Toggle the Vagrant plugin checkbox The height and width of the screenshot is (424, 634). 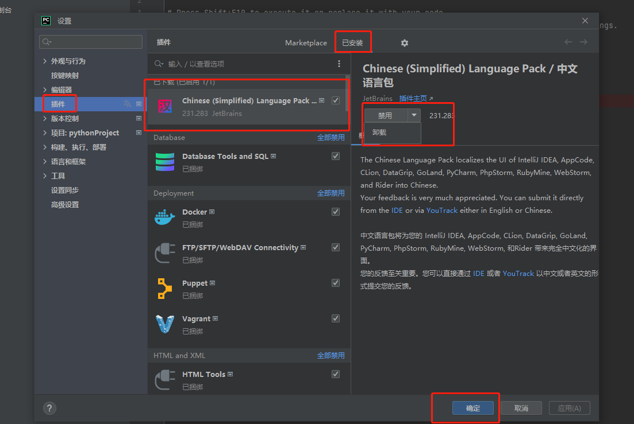click(x=336, y=318)
